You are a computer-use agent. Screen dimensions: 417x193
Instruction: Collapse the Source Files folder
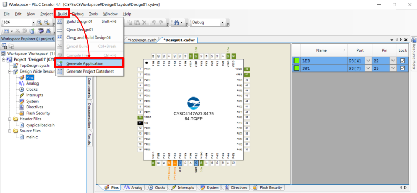pyautogui.click(x=10, y=131)
